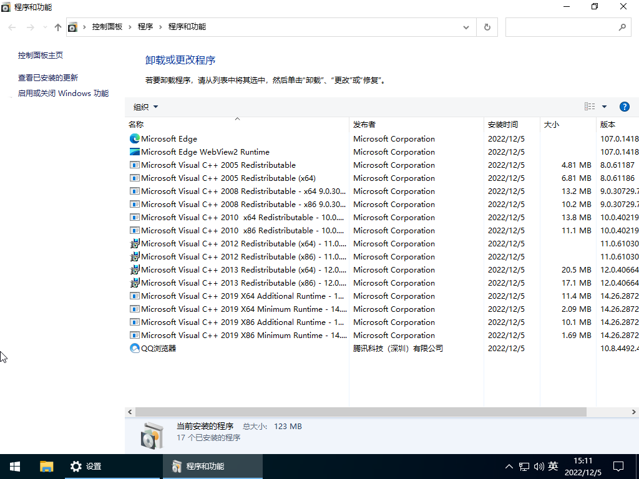Click icon of Visual C++ 2012 Redistributable (x64)
Viewport: 639px width, 479px height.
[x=135, y=244]
